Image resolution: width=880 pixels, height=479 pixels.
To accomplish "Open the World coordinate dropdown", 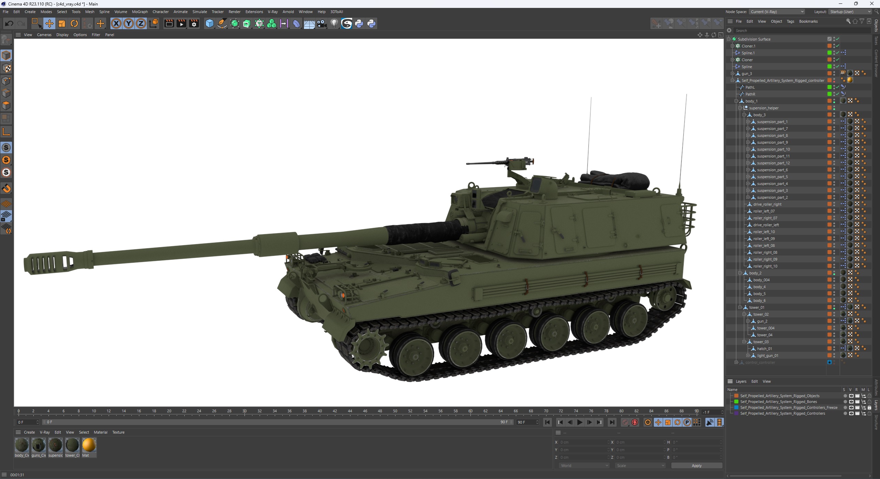I will (x=584, y=466).
